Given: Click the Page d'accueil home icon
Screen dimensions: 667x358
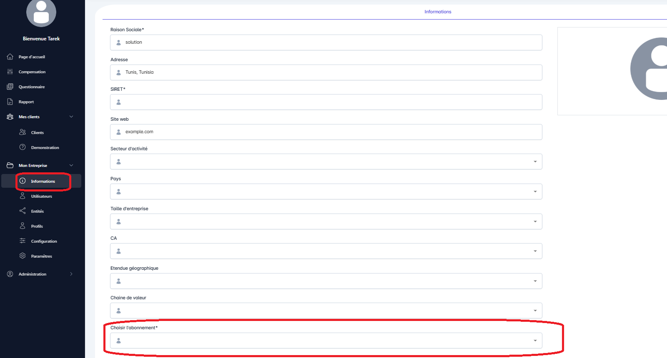Looking at the screenshot, I should 10,57.
